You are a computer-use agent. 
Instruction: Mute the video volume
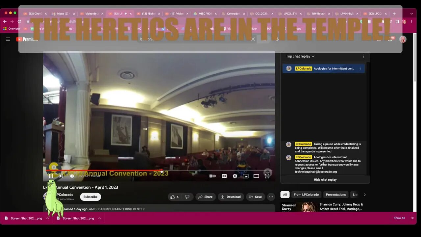pos(72,176)
